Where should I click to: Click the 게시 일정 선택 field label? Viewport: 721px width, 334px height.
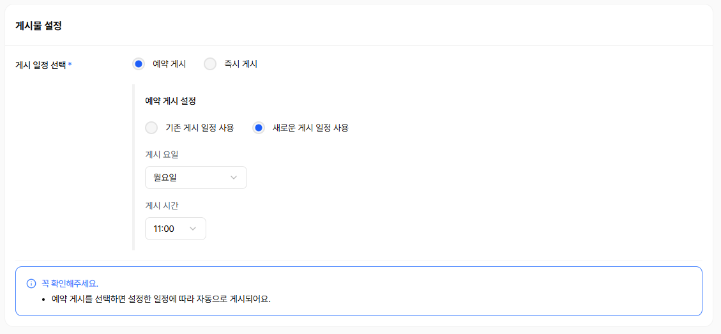pyautogui.click(x=41, y=65)
